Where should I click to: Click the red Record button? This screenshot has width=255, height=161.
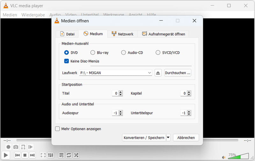point(8,147)
